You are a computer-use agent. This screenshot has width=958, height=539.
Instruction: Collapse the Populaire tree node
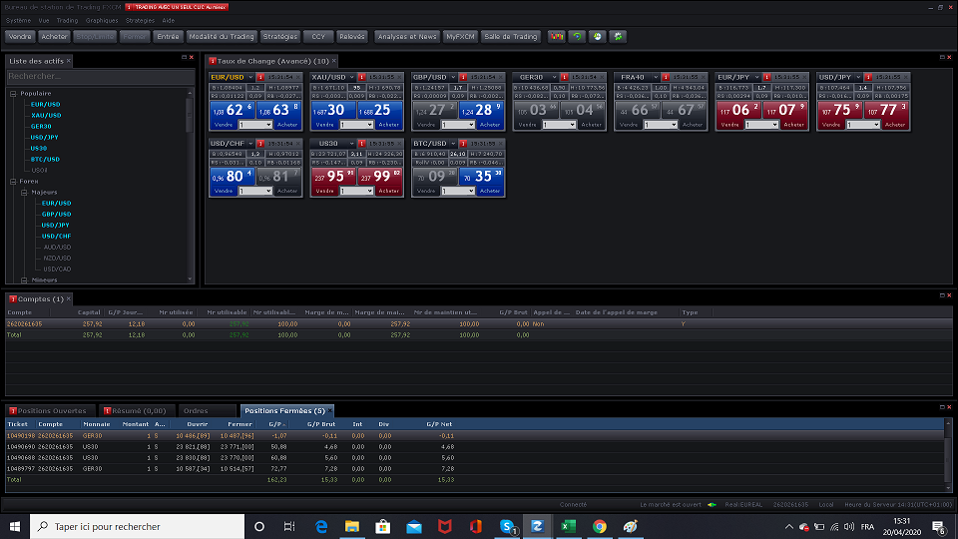point(13,94)
